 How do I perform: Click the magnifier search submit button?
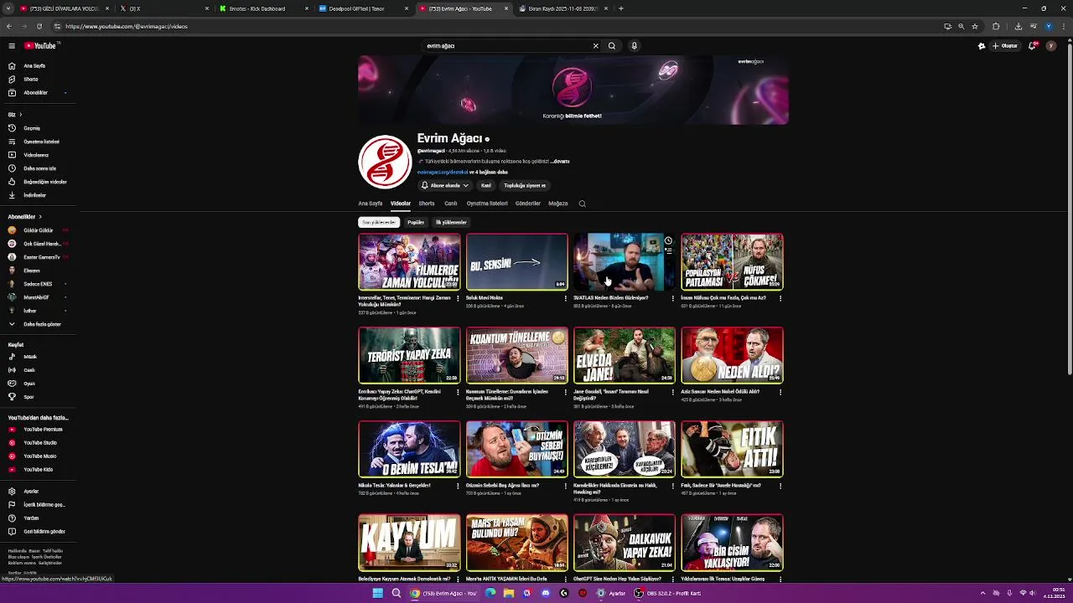pyautogui.click(x=612, y=46)
